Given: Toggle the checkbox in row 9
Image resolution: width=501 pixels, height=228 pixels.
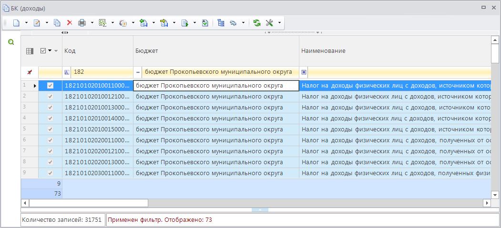Looking at the screenshot, I should coord(50,173).
